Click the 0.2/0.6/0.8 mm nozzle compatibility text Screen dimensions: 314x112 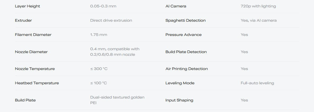[113, 55]
